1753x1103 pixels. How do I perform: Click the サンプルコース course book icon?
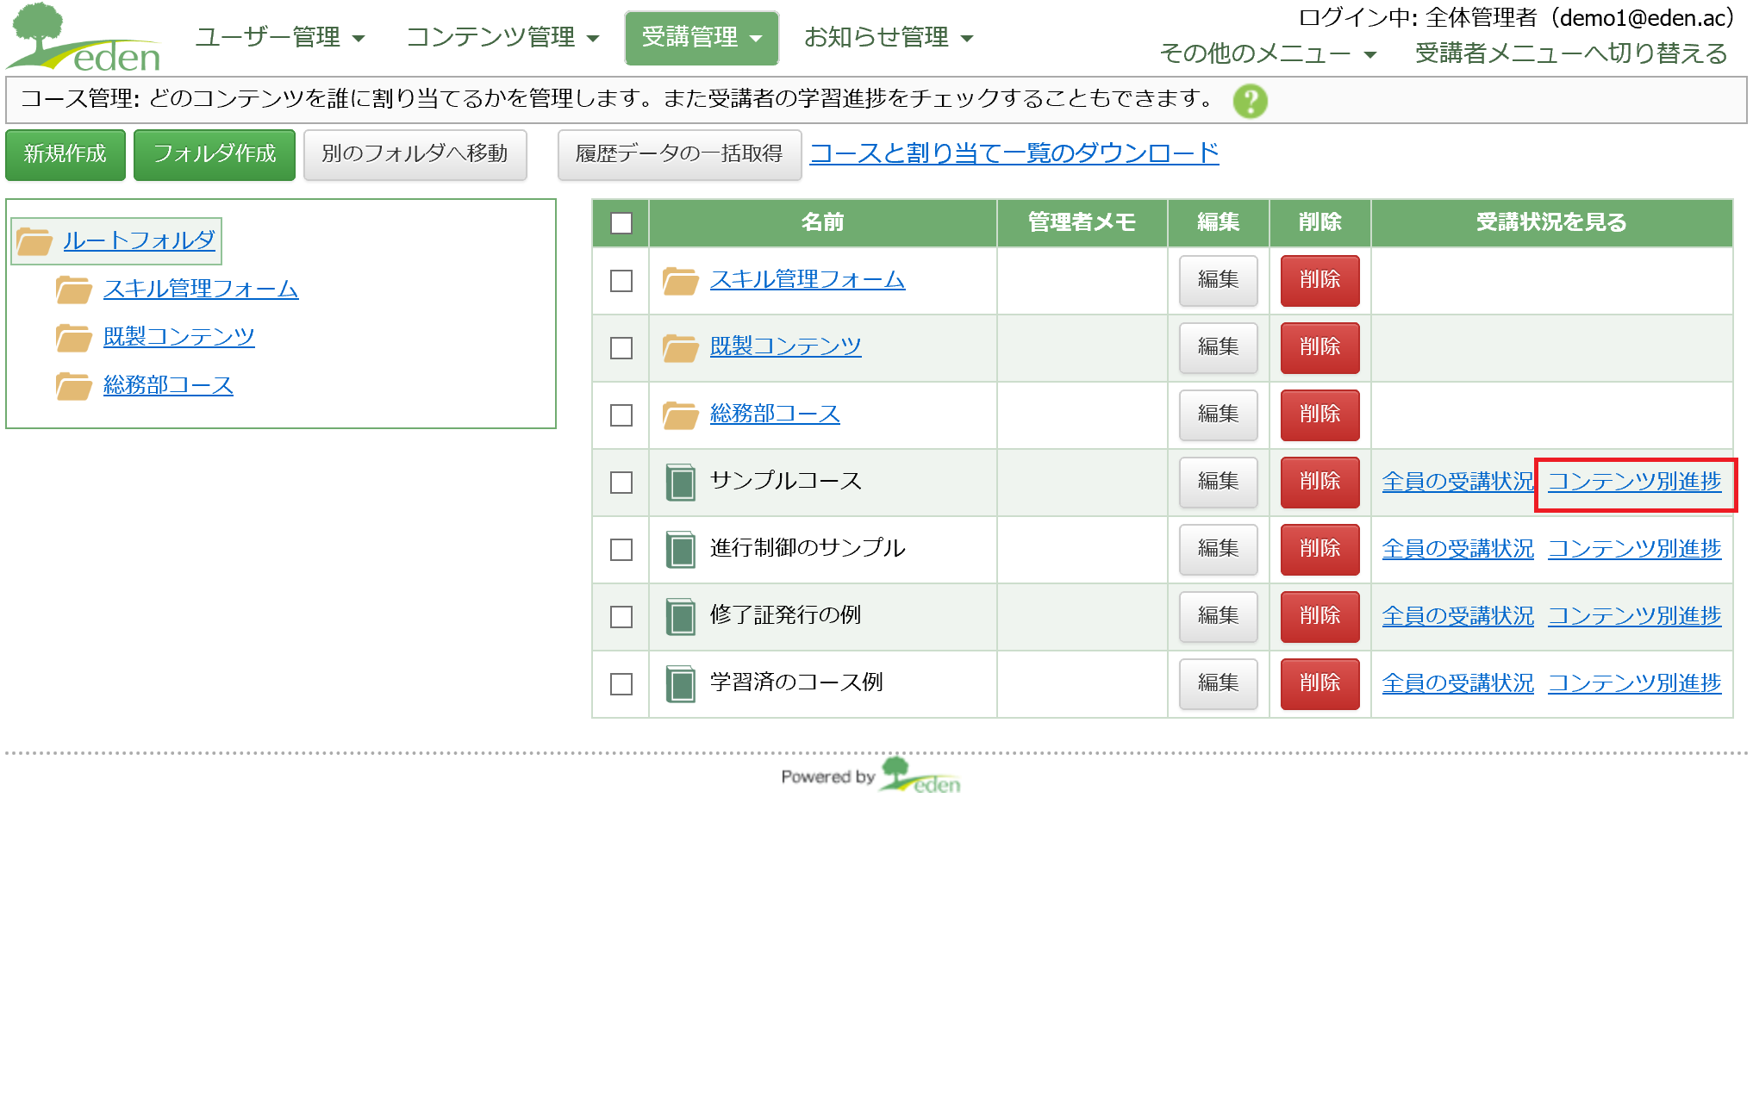coord(680,482)
